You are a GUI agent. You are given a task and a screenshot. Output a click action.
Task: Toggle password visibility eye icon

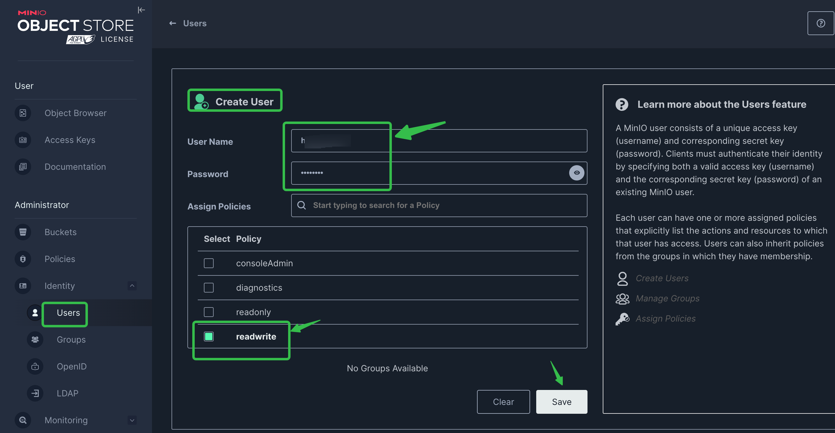576,173
